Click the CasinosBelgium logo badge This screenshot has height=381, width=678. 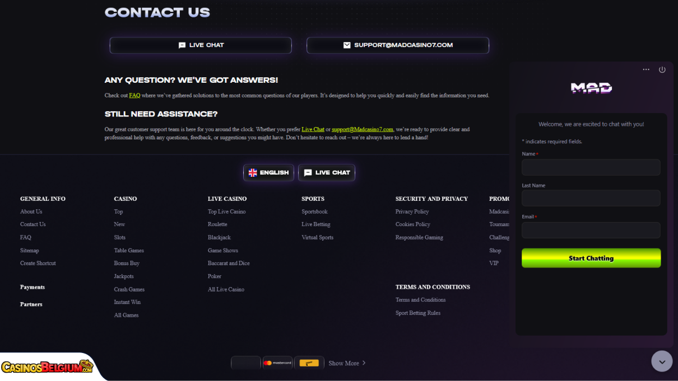coord(47,367)
